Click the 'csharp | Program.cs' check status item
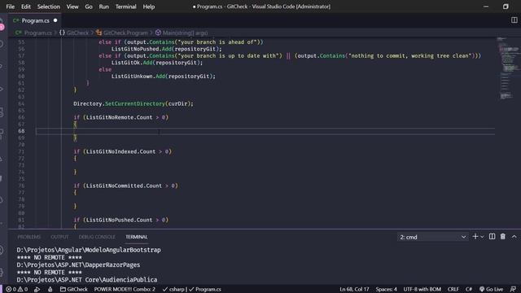This screenshot has width=521, height=293. 192,290
